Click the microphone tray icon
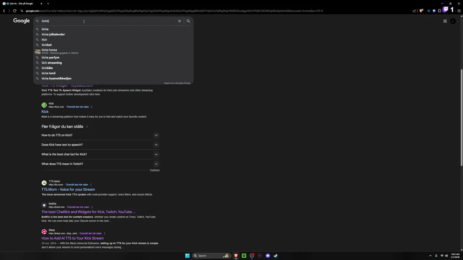 point(436,256)
